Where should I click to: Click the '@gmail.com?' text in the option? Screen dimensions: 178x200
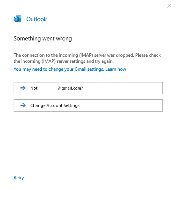coord(70,88)
